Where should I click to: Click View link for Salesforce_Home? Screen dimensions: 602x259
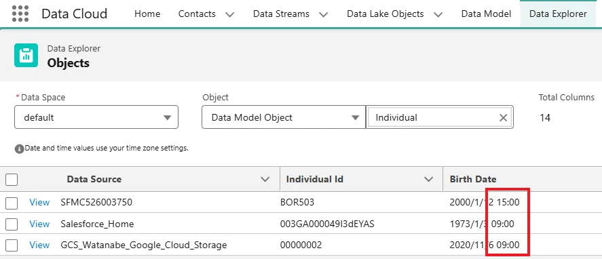(x=39, y=224)
